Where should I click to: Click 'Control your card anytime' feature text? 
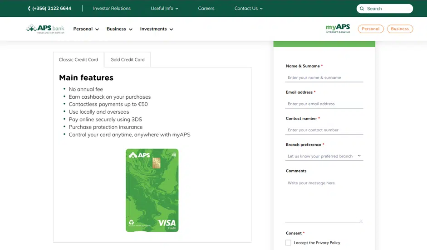(x=130, y=135)
